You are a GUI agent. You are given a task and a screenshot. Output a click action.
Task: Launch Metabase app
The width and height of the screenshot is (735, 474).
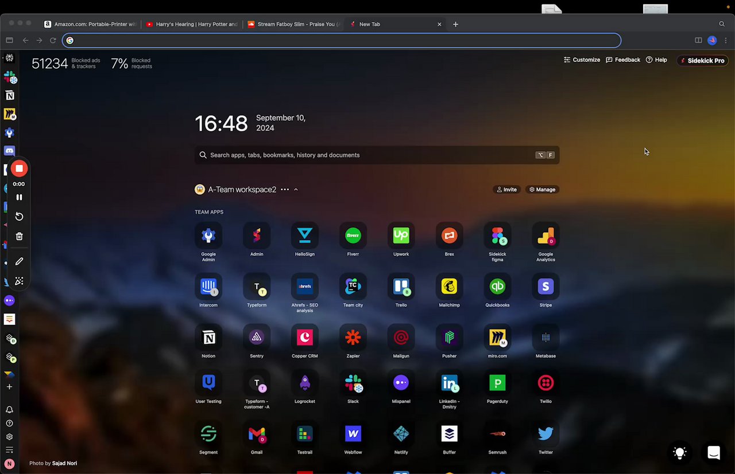click(x=546, y=338)
